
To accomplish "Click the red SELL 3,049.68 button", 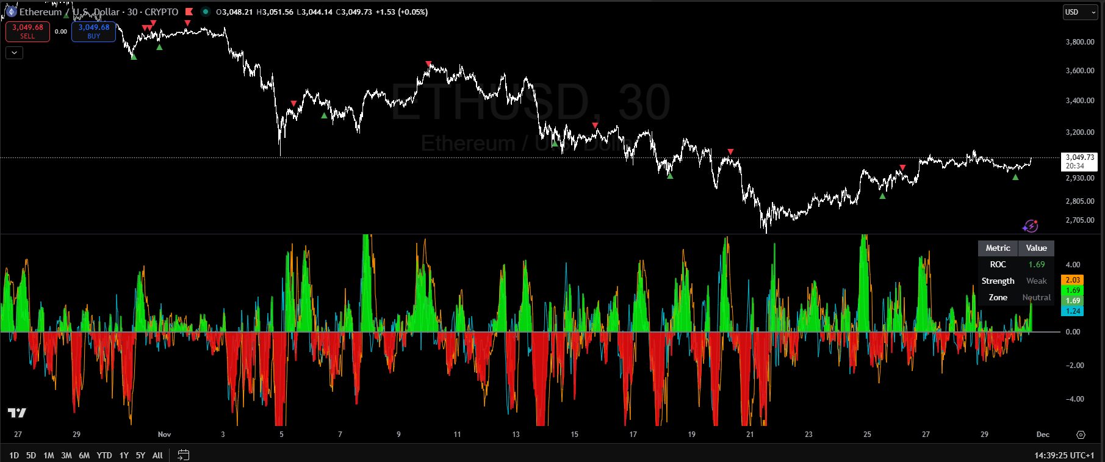I will [27, 32].
